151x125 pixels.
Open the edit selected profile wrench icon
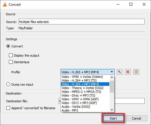119,72
